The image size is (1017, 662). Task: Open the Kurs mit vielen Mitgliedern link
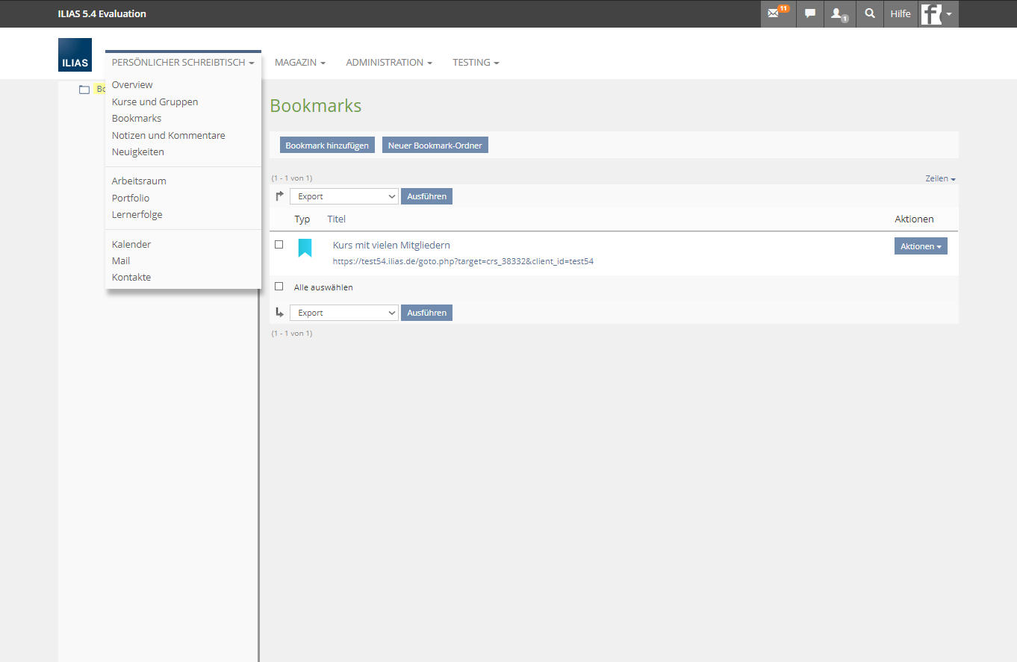pos(391,245)
